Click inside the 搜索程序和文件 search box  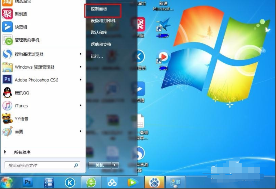click(40, 165)
